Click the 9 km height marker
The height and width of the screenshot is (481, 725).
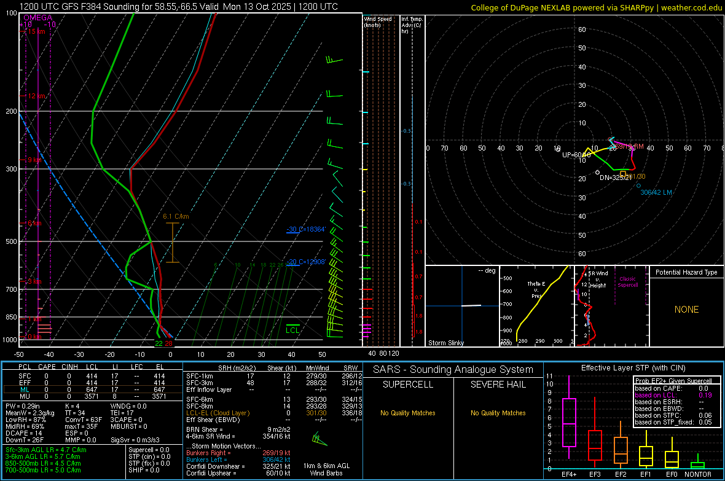coord(34,160)
